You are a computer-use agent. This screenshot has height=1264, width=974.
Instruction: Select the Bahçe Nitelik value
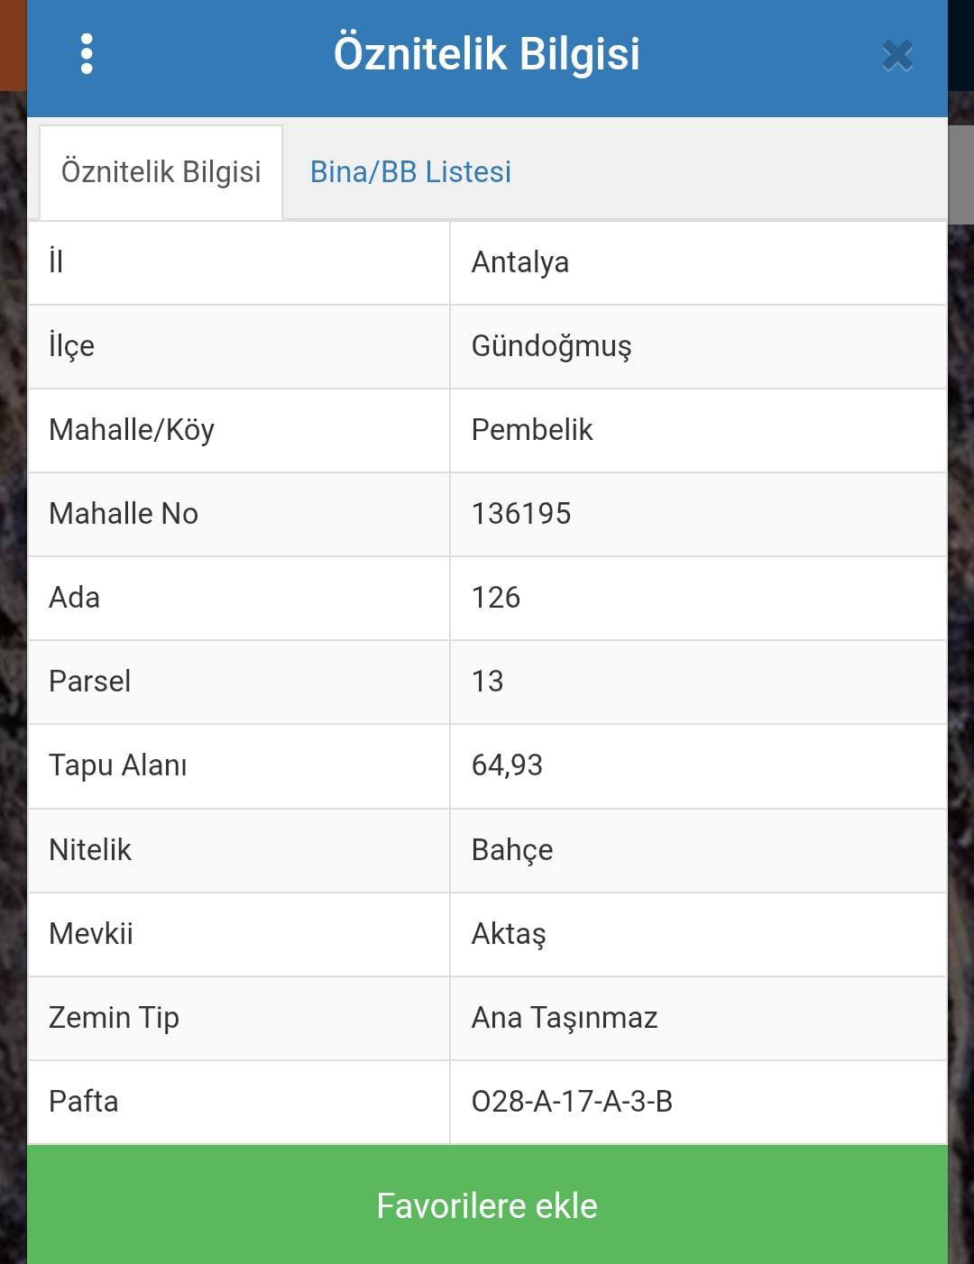[512, 850]
